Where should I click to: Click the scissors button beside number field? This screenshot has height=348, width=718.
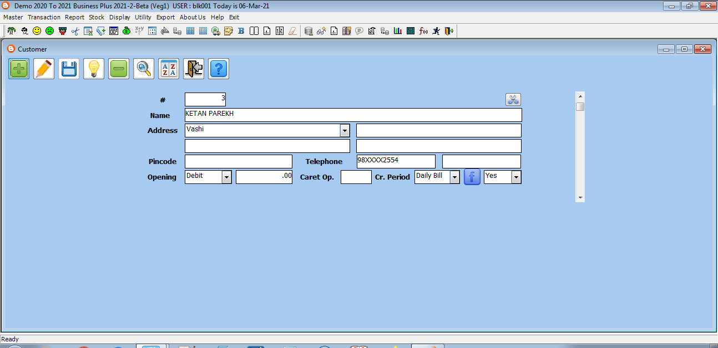513,100
